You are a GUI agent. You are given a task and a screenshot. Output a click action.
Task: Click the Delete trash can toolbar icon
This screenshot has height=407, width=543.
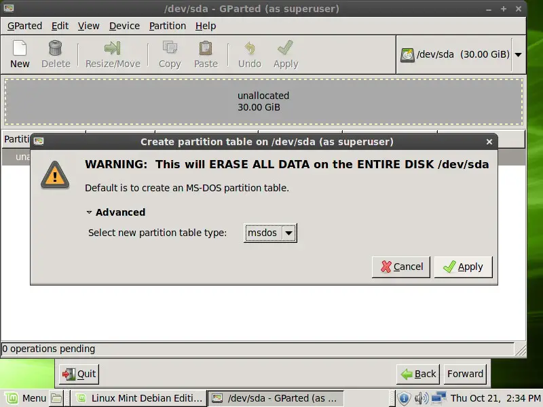pyautogui.click(x=56, y=48)
